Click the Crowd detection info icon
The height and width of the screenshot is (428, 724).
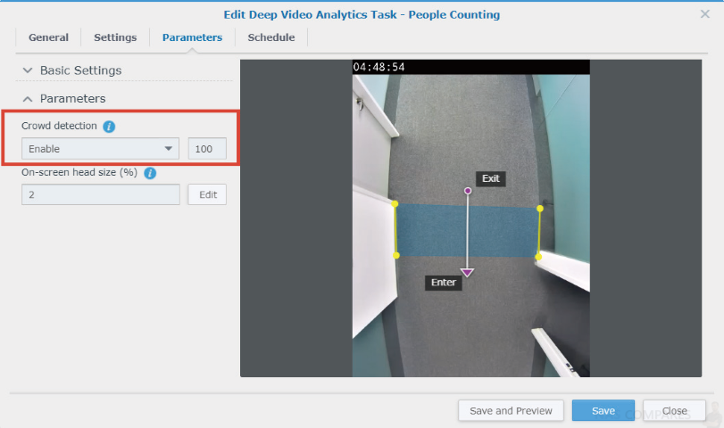(x=109, y=127)
